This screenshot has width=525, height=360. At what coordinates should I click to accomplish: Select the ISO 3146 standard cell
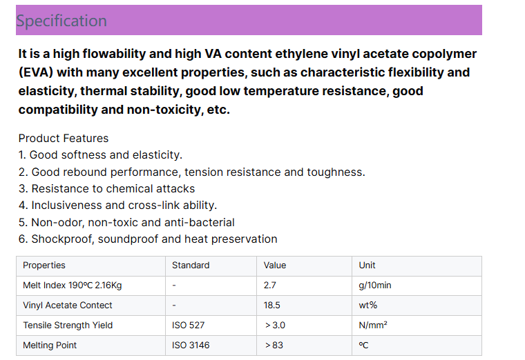point(191,346)
